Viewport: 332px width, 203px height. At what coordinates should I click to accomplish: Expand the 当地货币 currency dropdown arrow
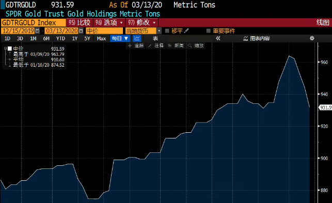tap(159, 31)
